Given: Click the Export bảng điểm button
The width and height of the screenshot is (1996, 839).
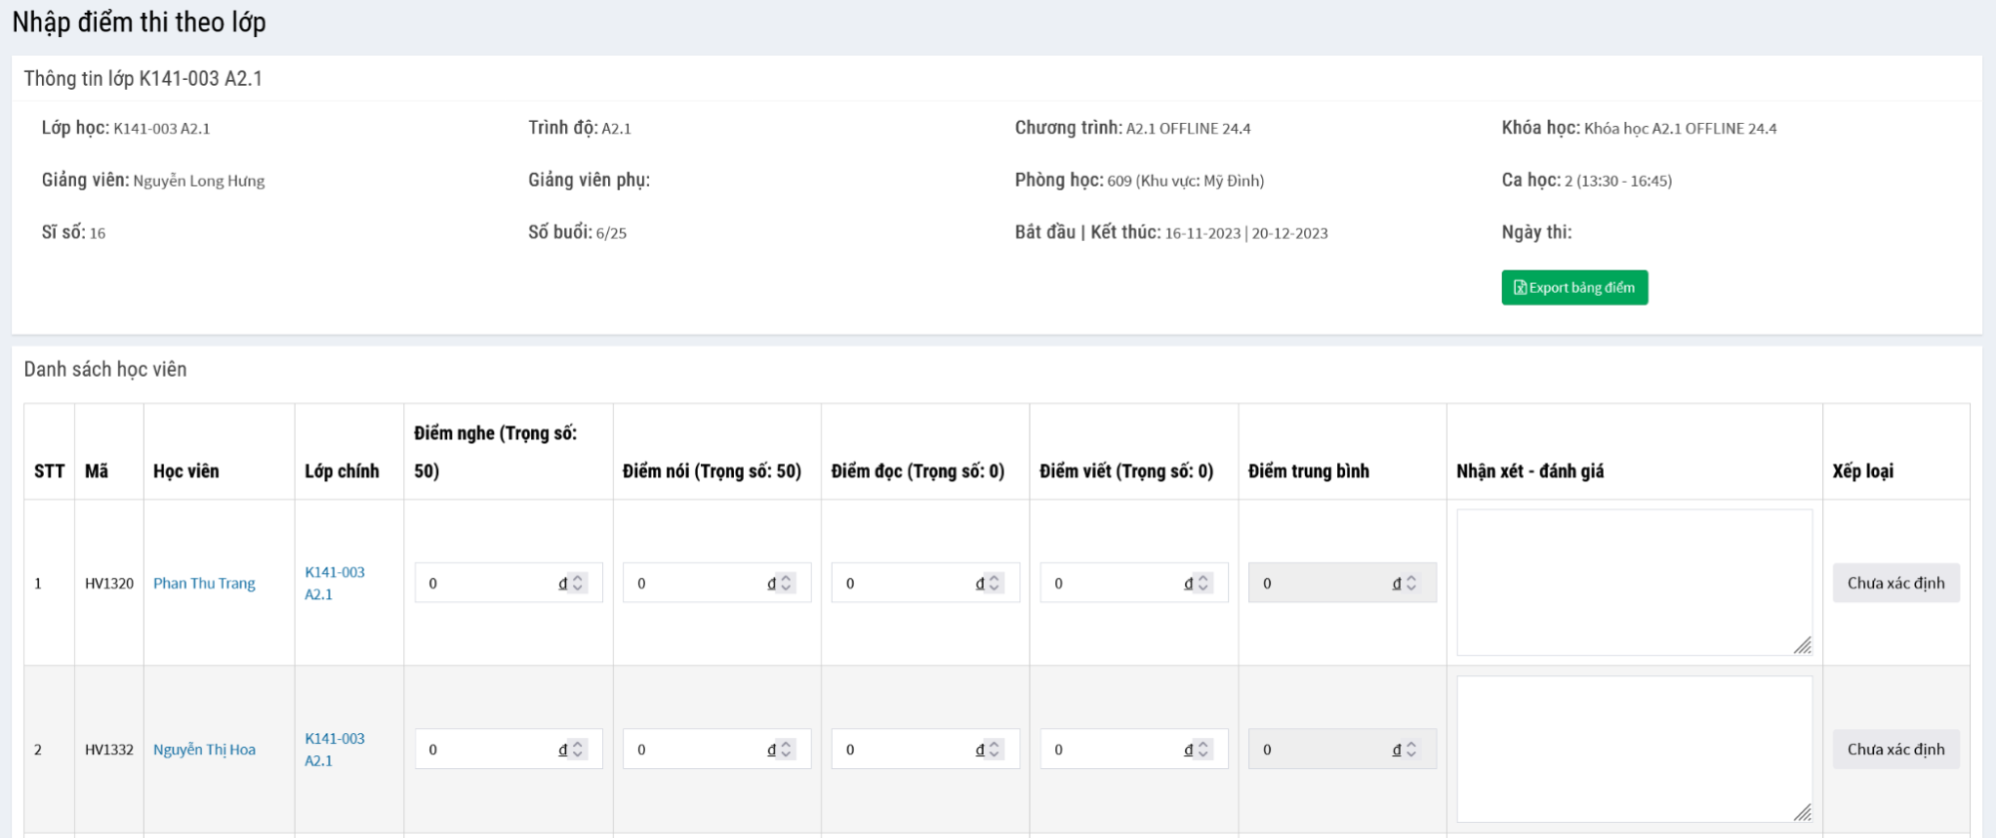Looking at the screenshot, I should (x=1574, y=288).
